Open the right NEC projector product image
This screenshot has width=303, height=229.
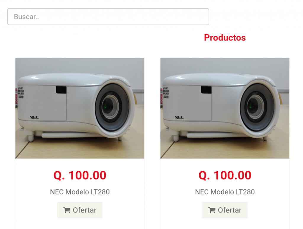(225, 108)
